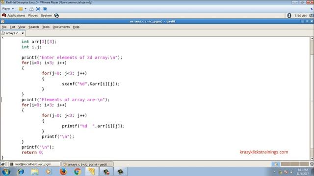The height and width of the screenshot is (176, 314).
Task: Click the trash icon in bottom panel
Action: coord(312,164)
